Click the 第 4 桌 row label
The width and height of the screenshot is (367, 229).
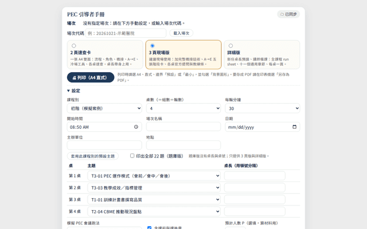75,211
